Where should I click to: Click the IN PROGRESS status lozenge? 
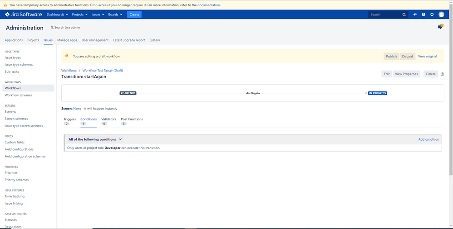[x=377, y=93]
